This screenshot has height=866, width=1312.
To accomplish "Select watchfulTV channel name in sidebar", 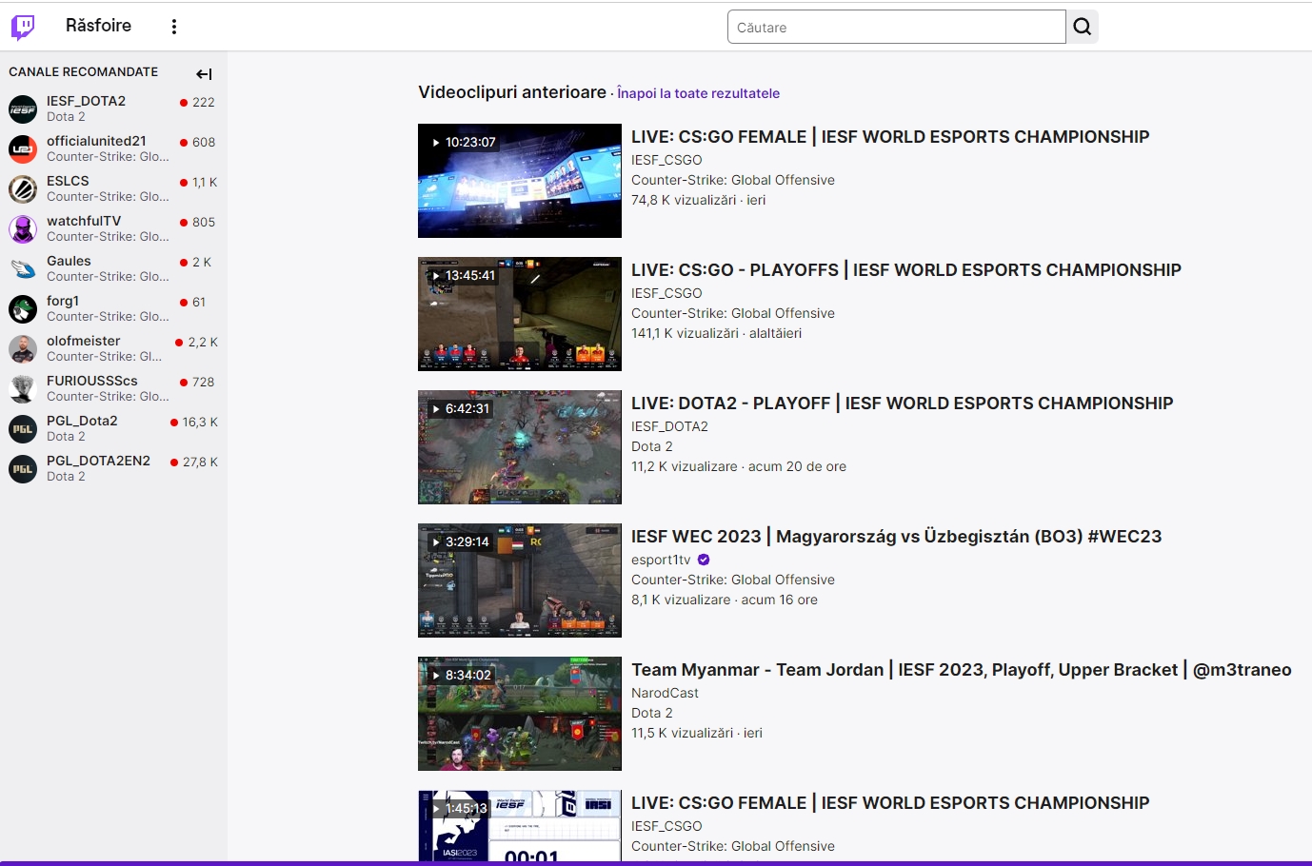I will pyautogui.click(x=84, y=221).
